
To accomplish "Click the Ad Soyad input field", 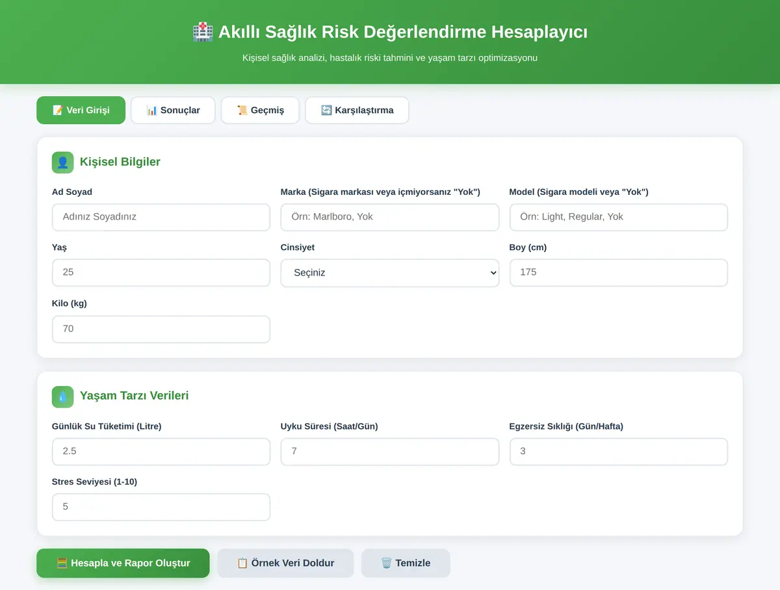I will 161,217.
